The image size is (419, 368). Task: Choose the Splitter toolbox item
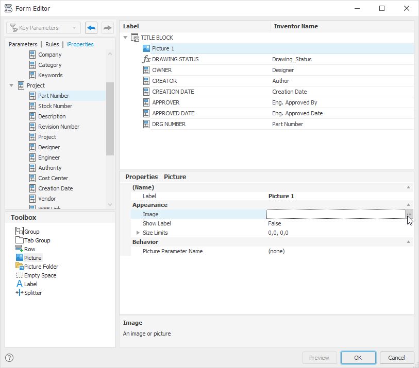pyautogui.click(x=29, y=293)
